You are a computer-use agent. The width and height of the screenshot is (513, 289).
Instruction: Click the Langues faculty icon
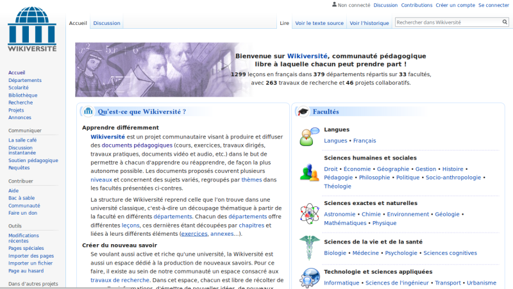point(310,136)
